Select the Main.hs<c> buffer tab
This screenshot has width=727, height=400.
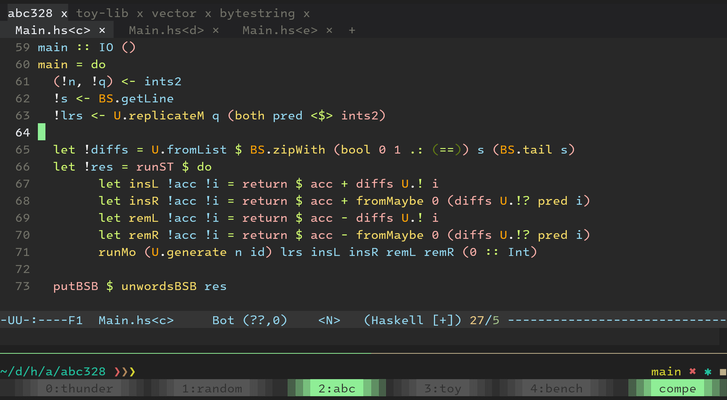[53, 30]
